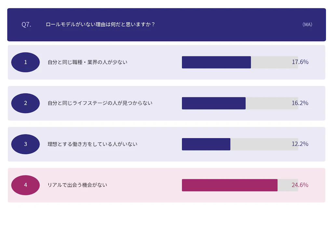Click the number 1 oval badge

[25, 62]
